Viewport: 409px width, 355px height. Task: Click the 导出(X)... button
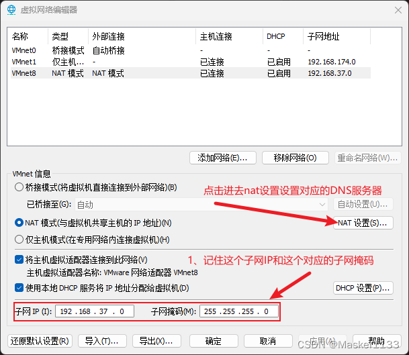click(156, 341)
